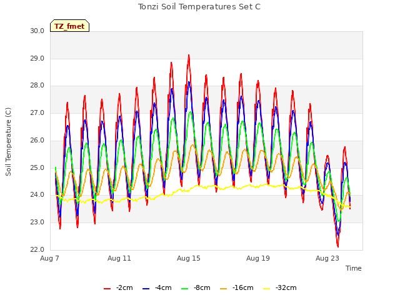Click the 27.0 y-axis tick label

coord(37,113)
